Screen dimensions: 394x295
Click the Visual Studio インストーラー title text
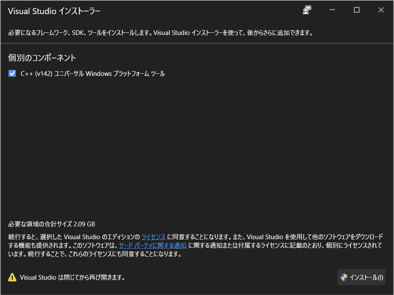tap(54, 11)
